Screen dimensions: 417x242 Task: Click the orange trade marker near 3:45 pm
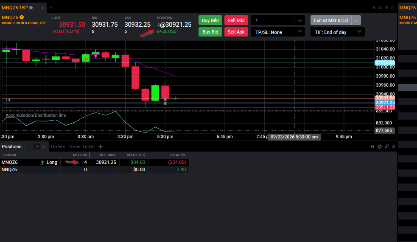point(95,56)
